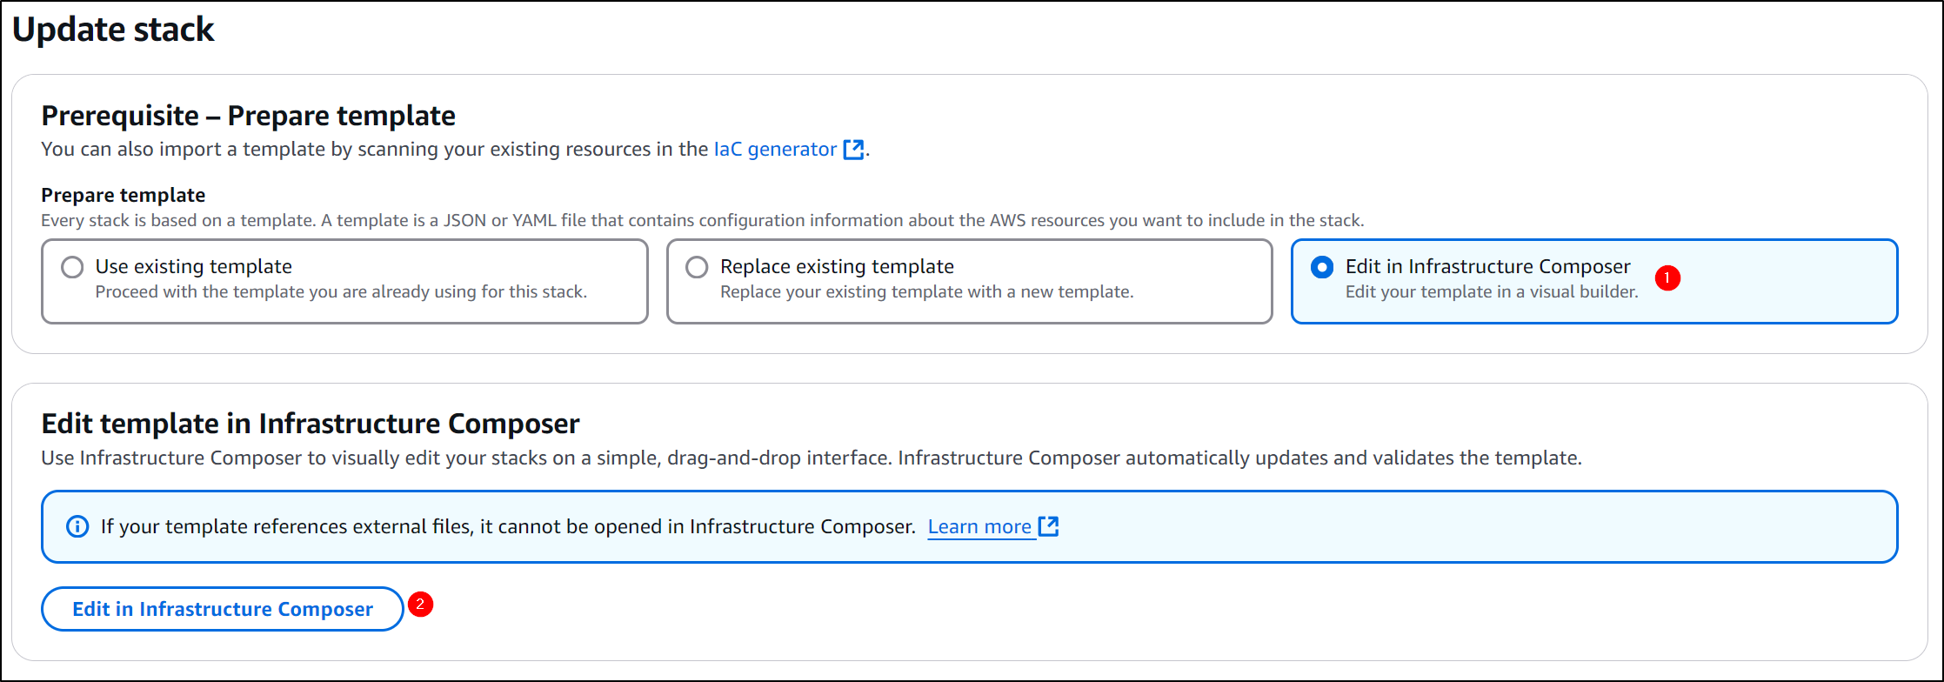
Task: Select the Use existing template radio button
Action: pyautogui.click(x=72, y=267)
